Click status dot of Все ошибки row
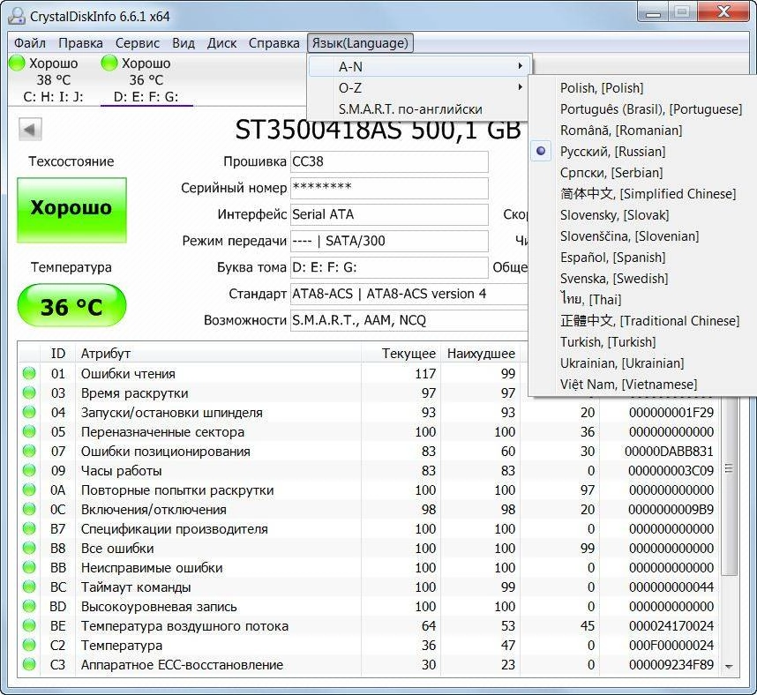757x695 pixels. [x=29, y=548]
